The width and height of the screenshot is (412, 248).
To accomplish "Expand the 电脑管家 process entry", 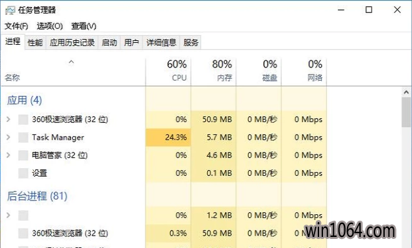I will [8, 155].
